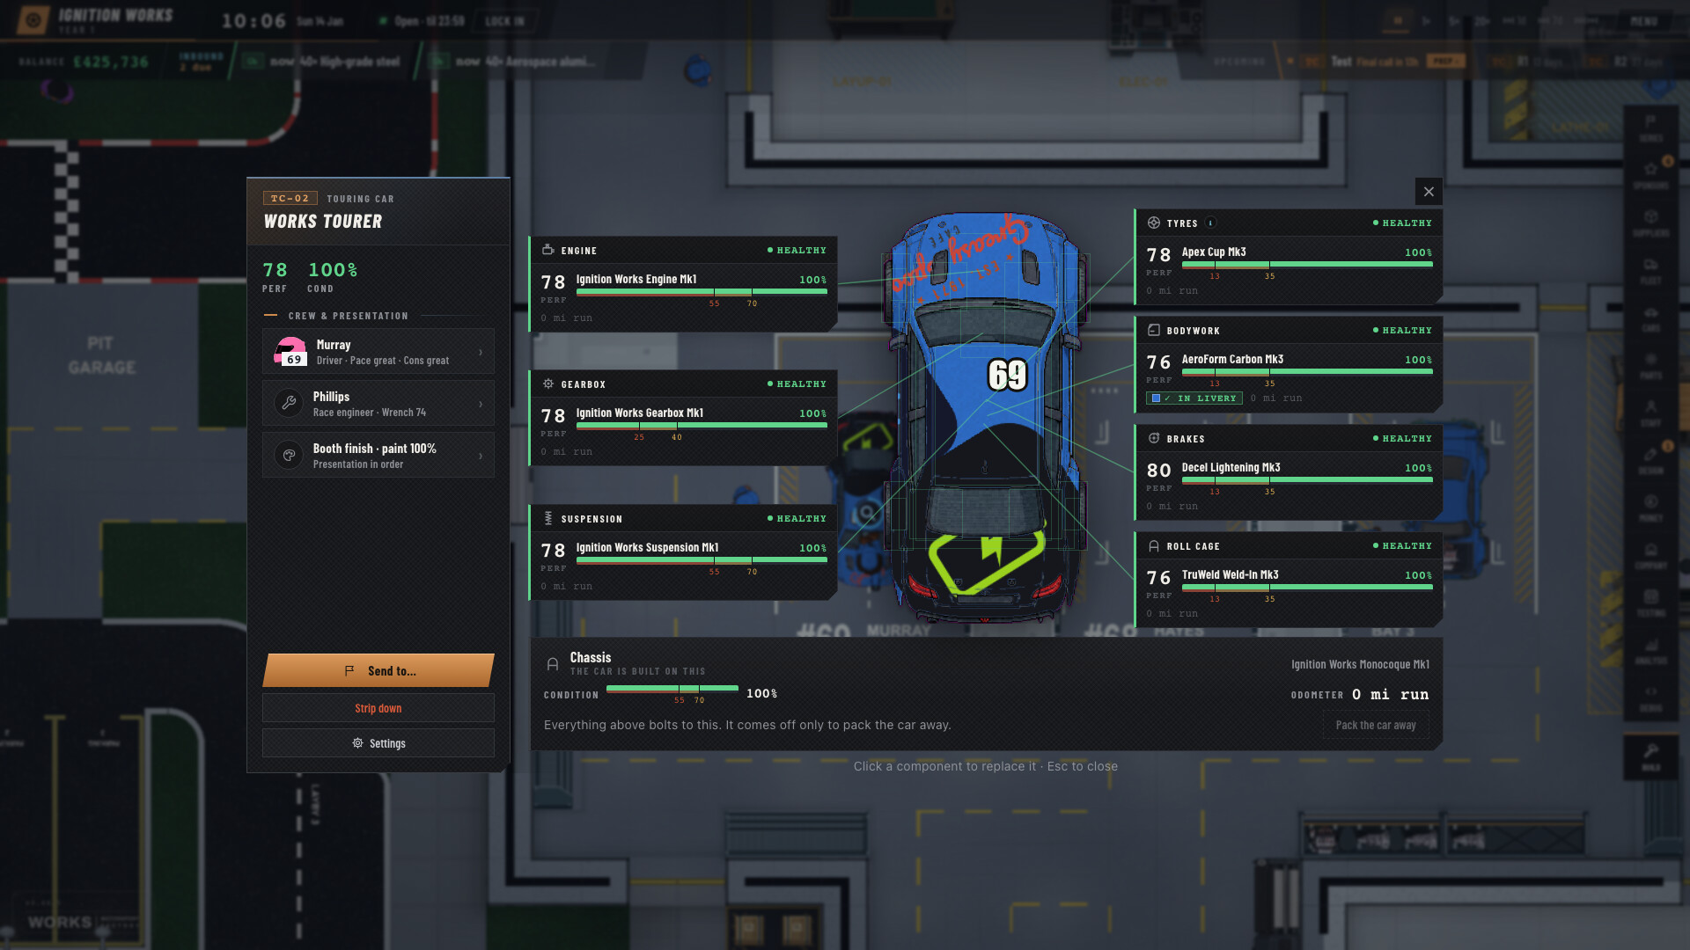Click the Decel Lightening Mk3 condition bar
Screen dimensions: 1690x950
[x=1307, y=479]
